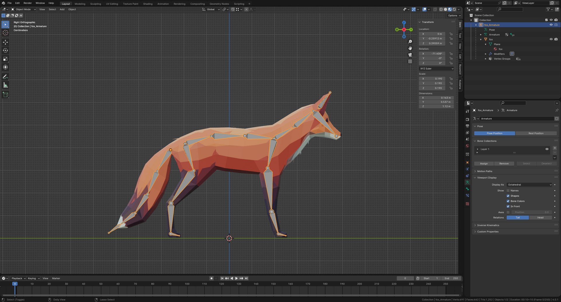Viewport: 561px width, 302px height.
Task: Open the Render menu
Action: pos(27,3)
